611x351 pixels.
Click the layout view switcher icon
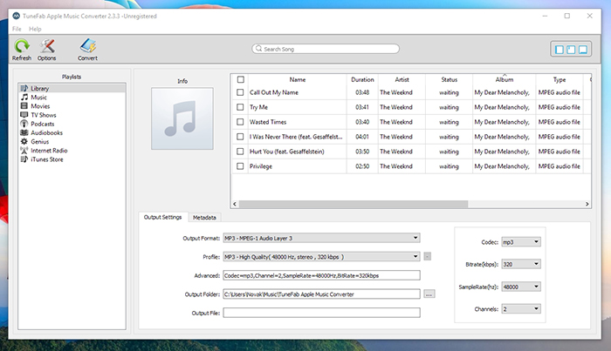(x=570, y=49)
